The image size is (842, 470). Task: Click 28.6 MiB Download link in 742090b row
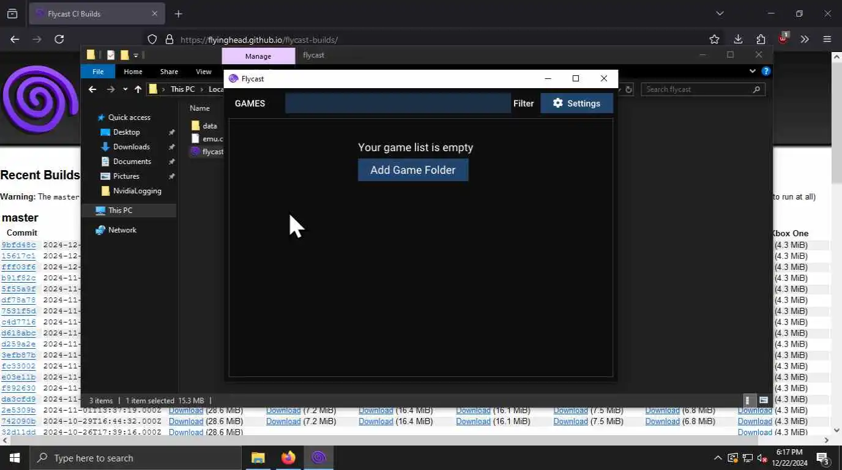pos(186,421)
